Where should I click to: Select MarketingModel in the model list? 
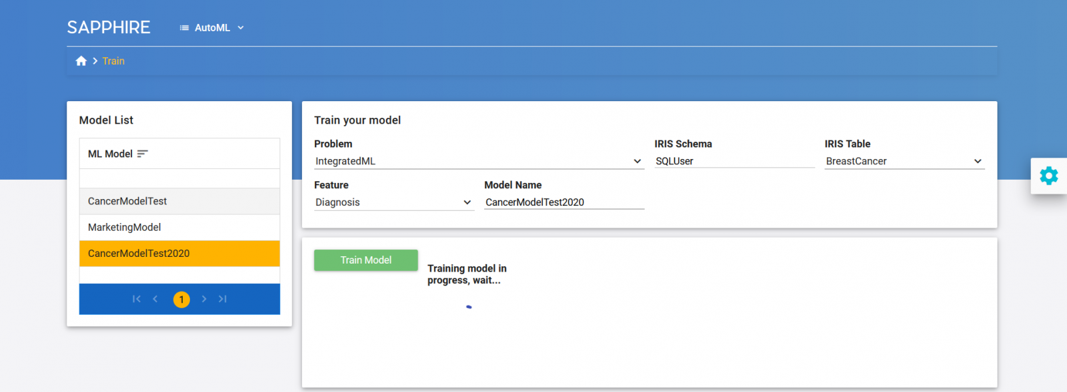(x=179, y=227)
